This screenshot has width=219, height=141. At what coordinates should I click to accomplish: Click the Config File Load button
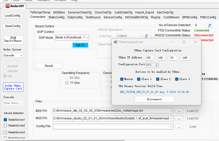[192, 127]
